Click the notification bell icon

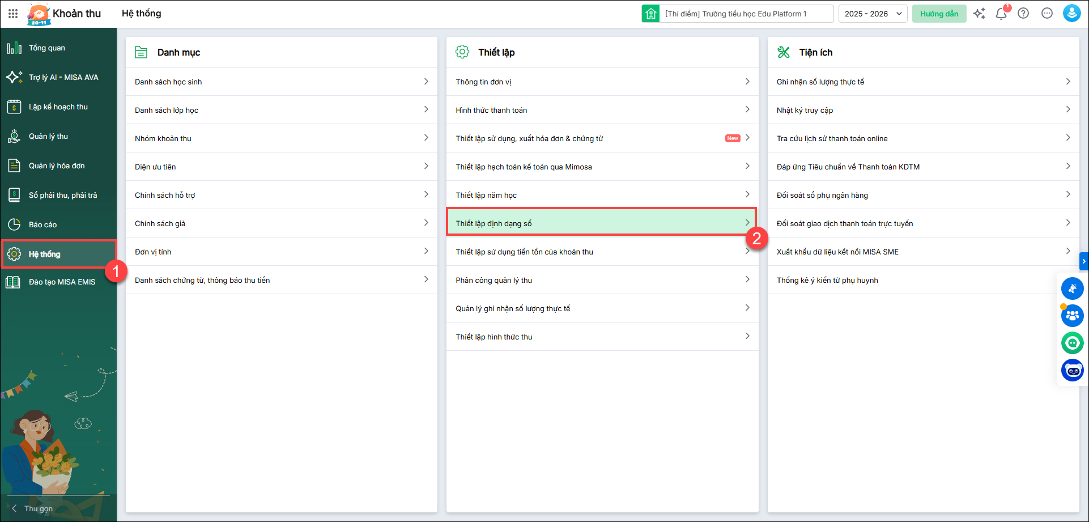coord(1001,14)
